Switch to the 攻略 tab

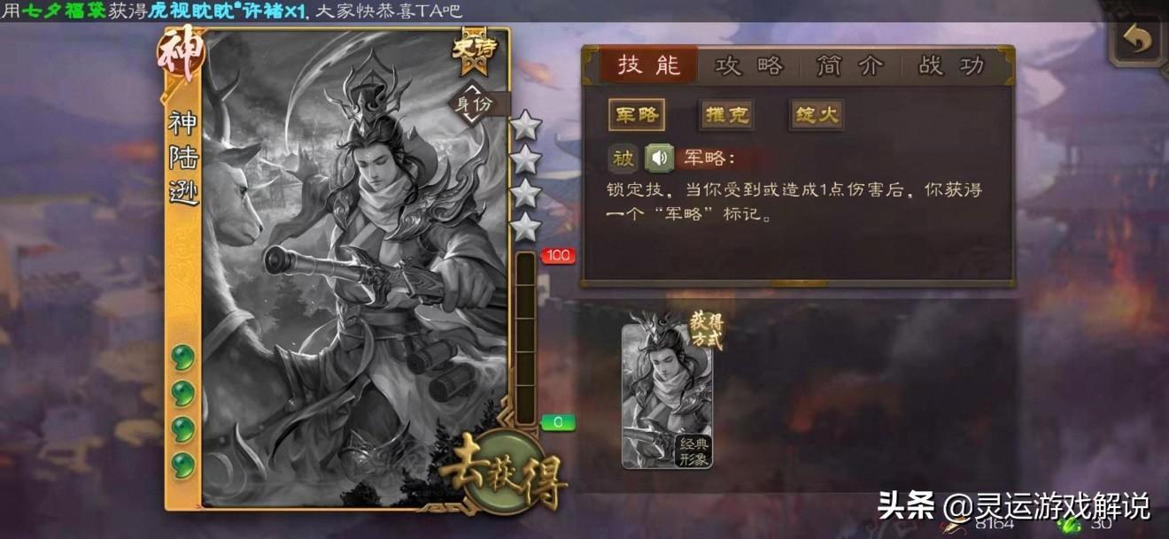tap(749, 66)
